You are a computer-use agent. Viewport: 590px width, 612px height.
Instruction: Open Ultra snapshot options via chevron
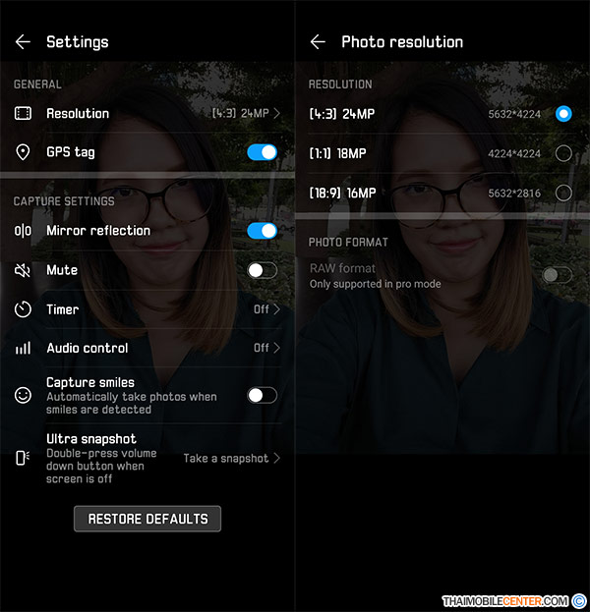click(x=276, y=458)
